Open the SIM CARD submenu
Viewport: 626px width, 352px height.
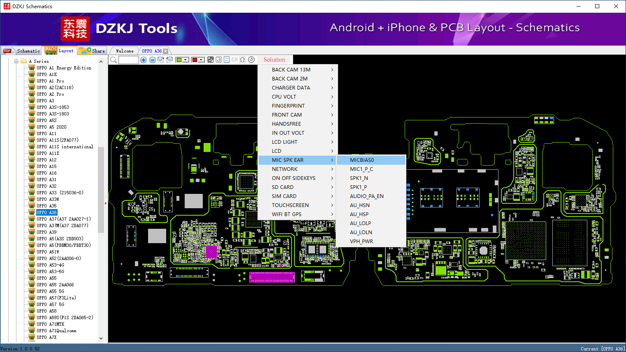coord(298,196)
